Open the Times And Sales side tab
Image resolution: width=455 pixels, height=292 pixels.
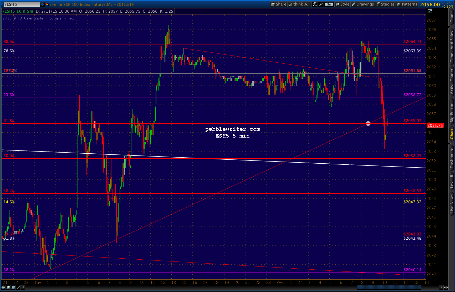[x=452, y=47]
